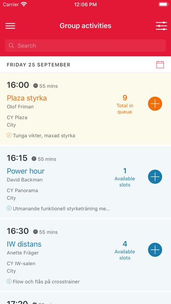Book the IW distans class

click(155, 250)
